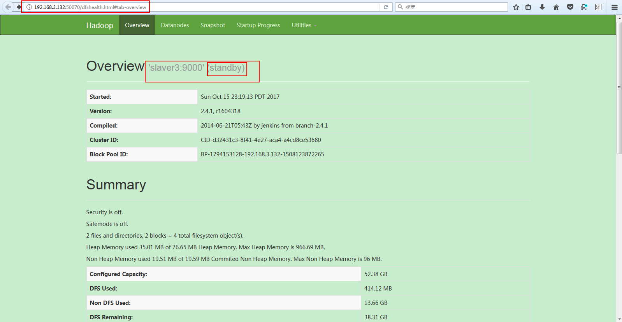
Task: Select the Overview tab
Action: coord(137,25)
